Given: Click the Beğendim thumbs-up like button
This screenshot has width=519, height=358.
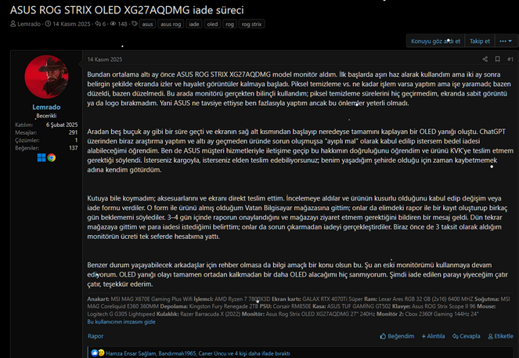Looking at the screenshot, I should point(397,336).
